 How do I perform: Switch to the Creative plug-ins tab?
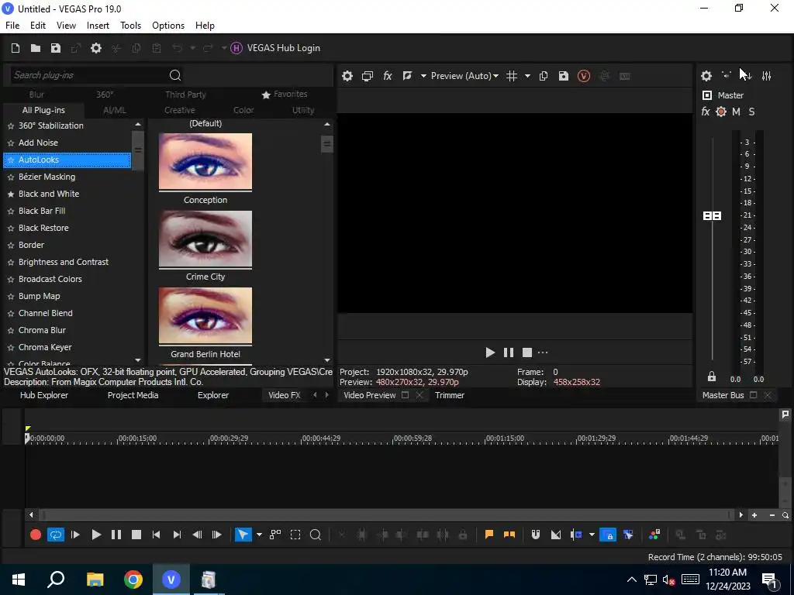[180, 110]
